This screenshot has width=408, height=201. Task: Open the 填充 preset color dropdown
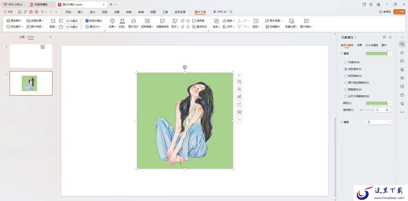point(390,54)
